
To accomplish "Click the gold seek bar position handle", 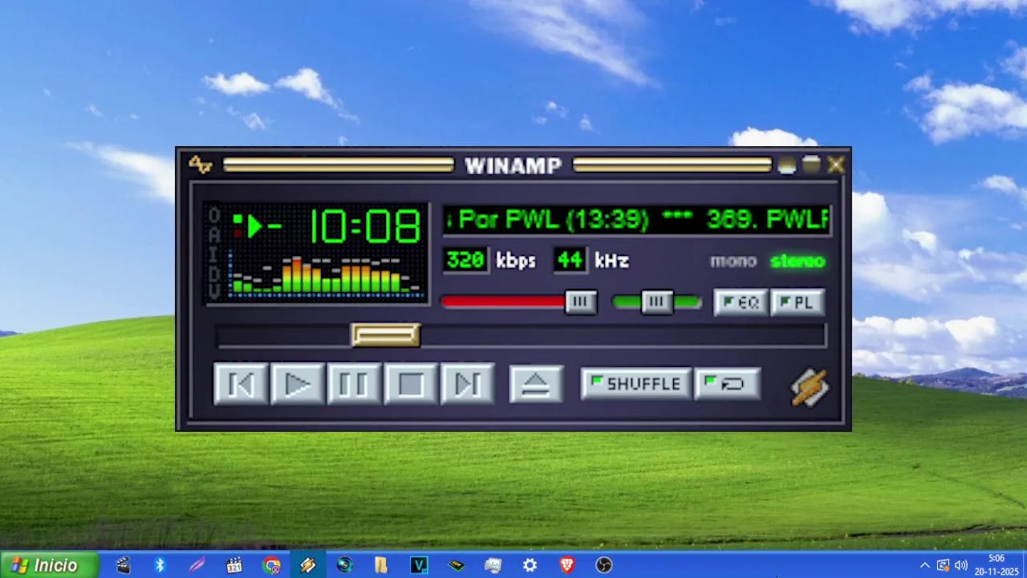I will click(x=386, y=335).
